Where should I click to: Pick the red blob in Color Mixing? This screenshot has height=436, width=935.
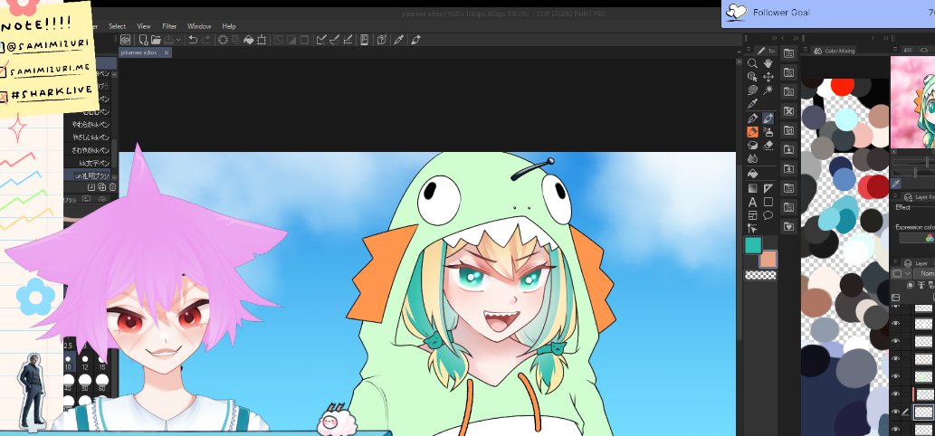[842, 86]
